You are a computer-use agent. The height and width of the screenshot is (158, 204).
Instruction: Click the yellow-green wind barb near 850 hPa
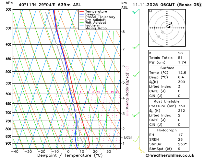pyautogui.click(x=136, y=139)
